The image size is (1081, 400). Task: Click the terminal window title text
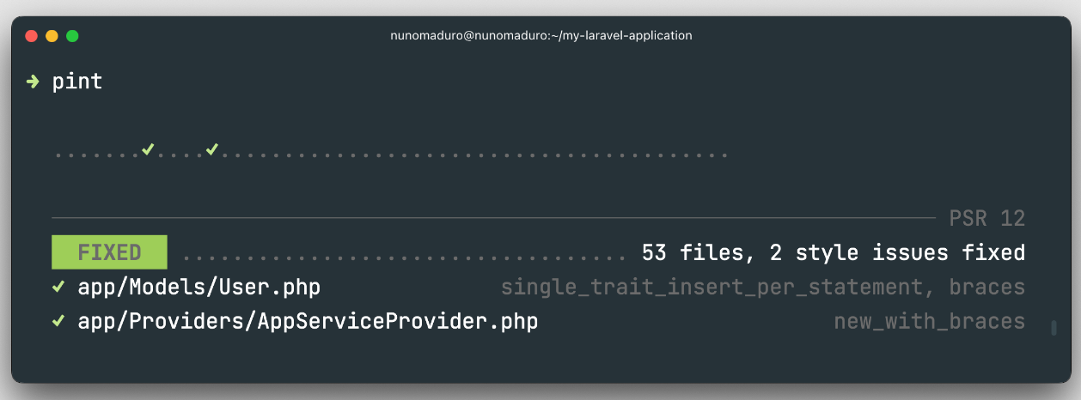(540, 35)
